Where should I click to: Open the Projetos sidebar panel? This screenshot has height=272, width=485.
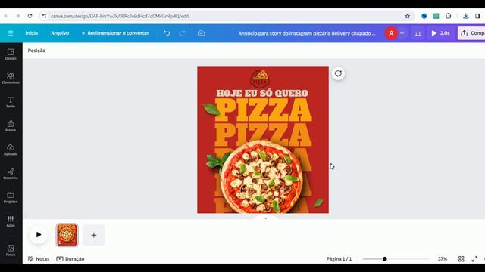(x=11, y=198)
